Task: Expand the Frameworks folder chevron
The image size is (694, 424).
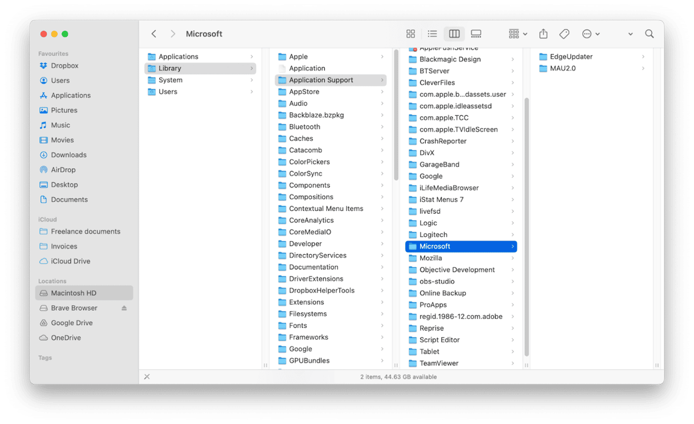Action: point(382,337)
